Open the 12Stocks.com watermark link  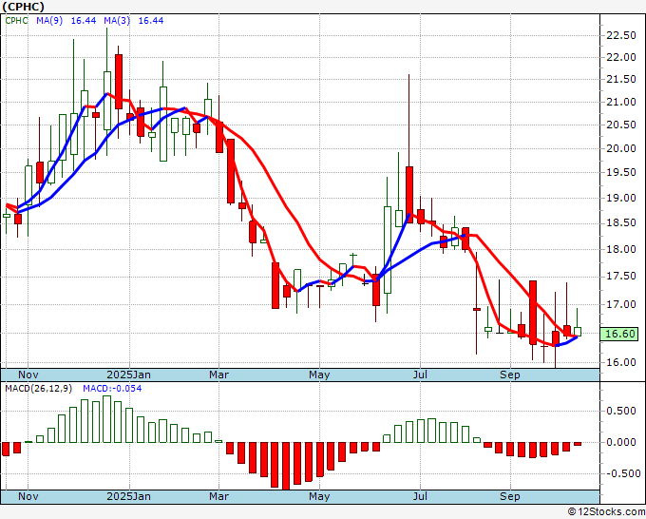[604, 511]
